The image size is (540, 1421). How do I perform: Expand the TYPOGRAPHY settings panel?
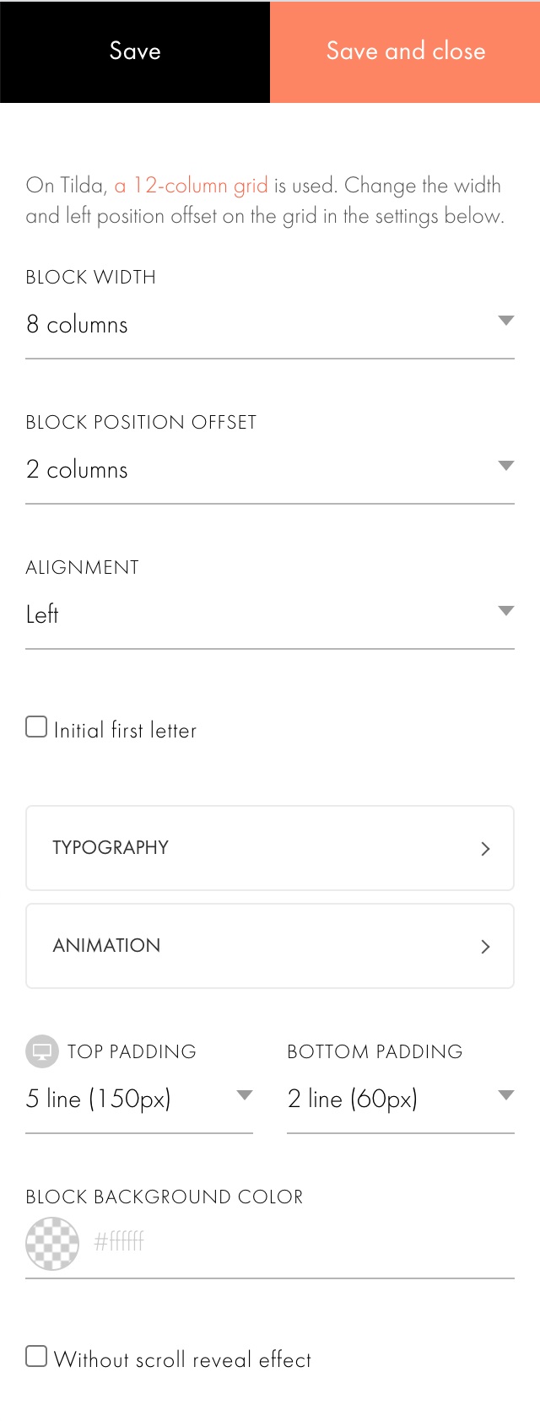[270, 849]
